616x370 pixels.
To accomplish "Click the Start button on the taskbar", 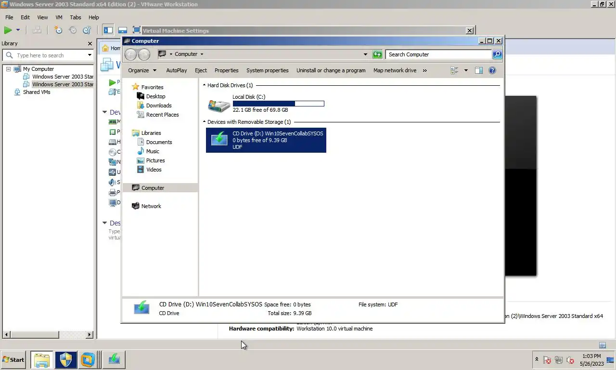I will coord(13,359).
